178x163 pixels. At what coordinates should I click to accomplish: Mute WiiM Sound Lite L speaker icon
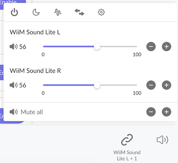(x=14, y=47)
